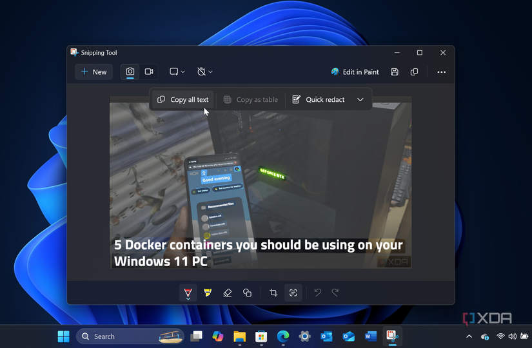Open Microsoft Store from the taskbar

click(x=261, y=336)
